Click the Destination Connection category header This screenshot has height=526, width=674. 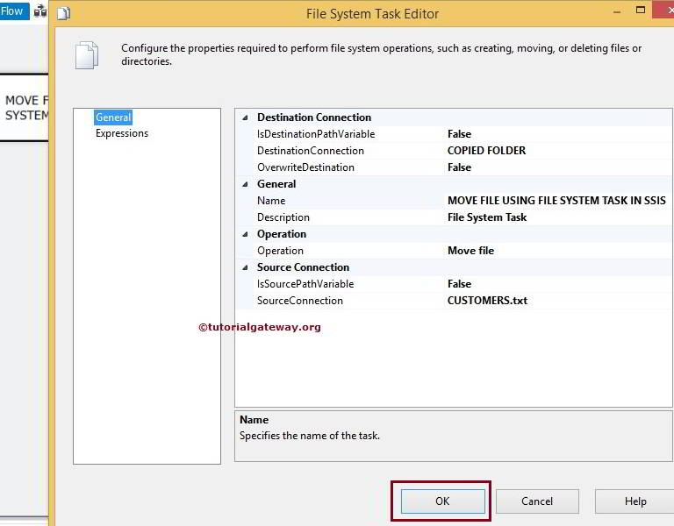[x=314, y=117]
